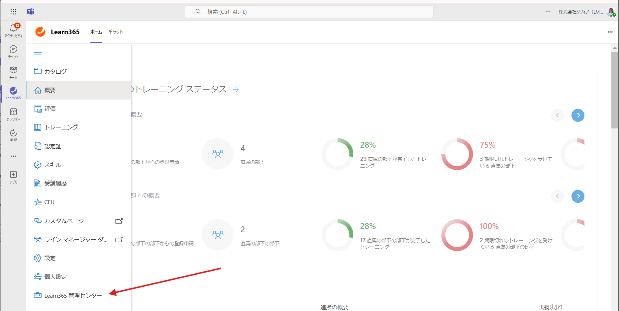Open the 個人設定 personal settings item
This screenshot has width=619, height=311.
click(x=79, y=277)
